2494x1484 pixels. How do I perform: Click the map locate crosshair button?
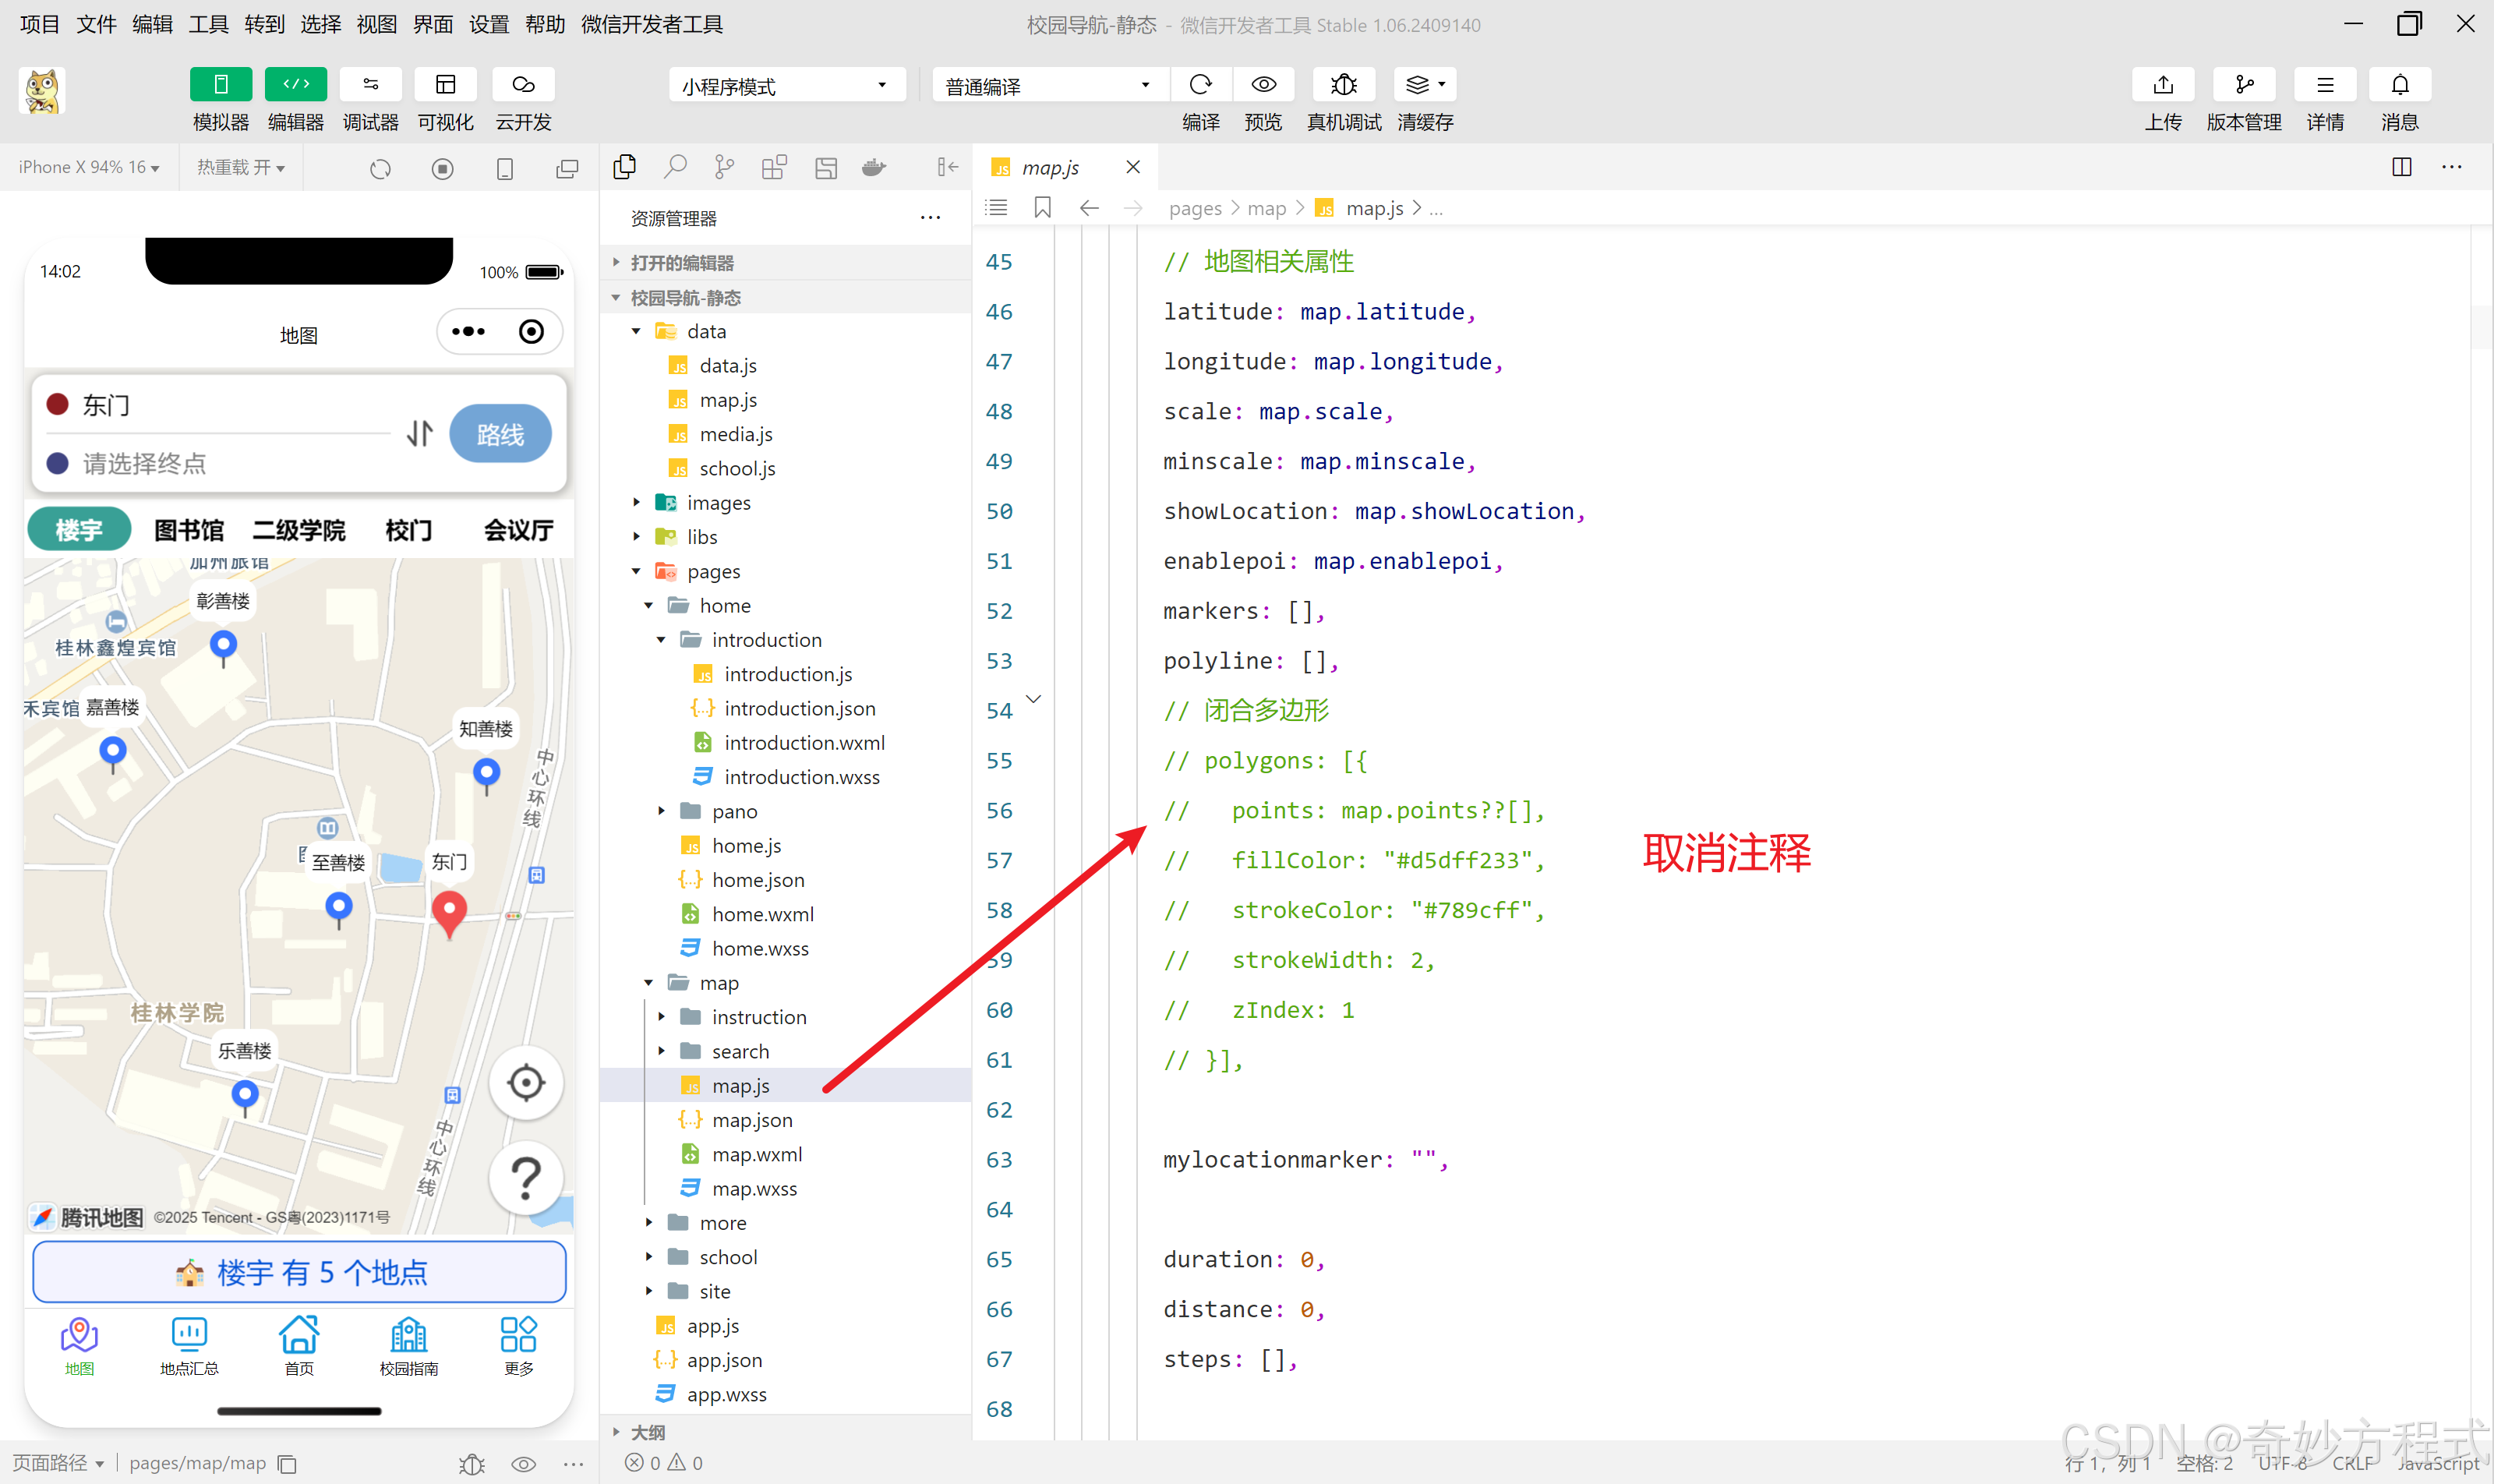(x=525, y=1083)
